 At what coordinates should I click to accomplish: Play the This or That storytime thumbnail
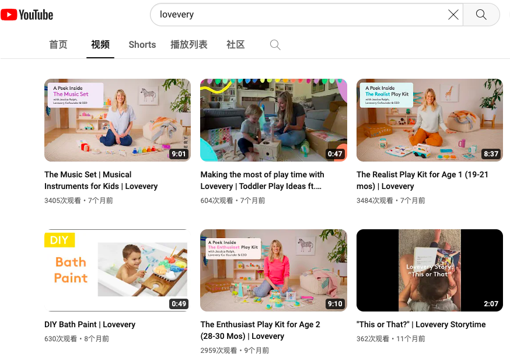[x=429, y=270]
